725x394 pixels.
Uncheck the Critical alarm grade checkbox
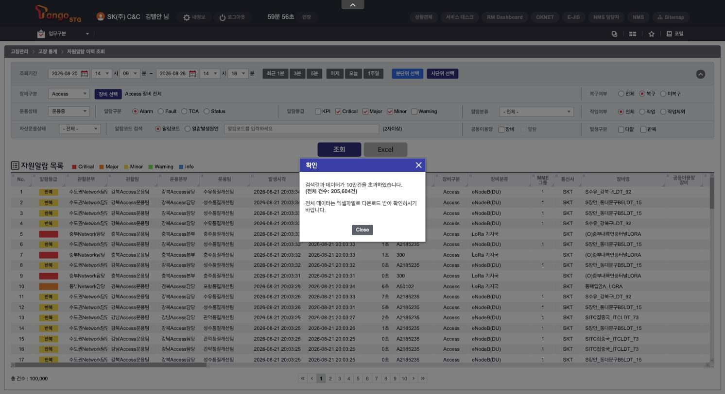point(338,112)
